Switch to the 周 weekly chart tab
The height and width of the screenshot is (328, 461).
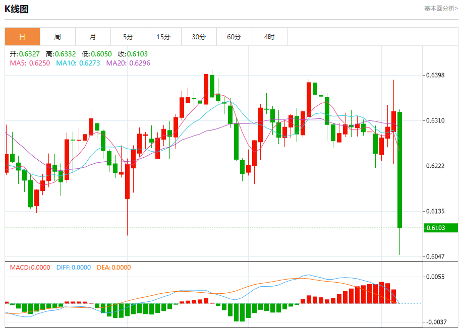click(57, 37)
